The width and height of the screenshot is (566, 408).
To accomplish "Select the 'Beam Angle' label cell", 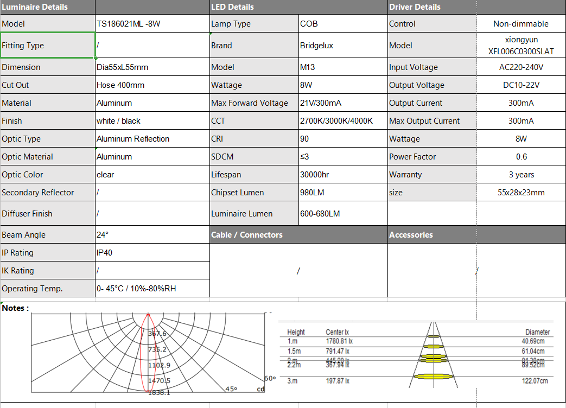I will click(48, 235).
